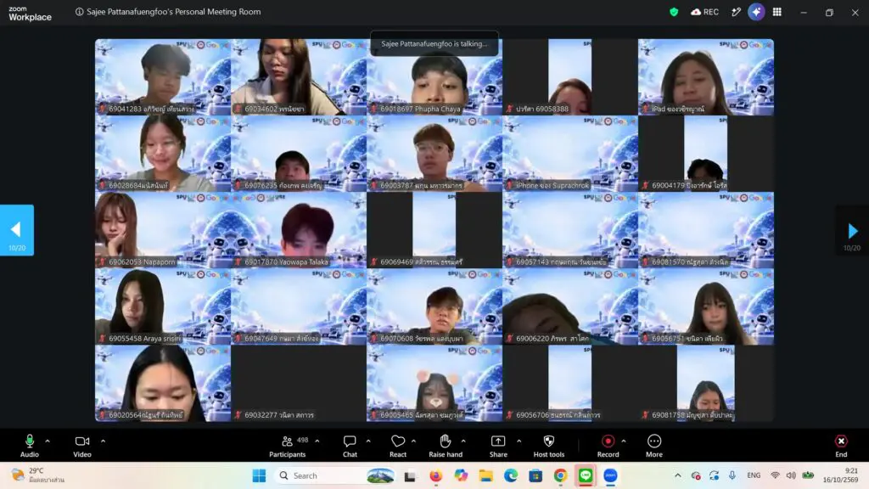Screen dimensions: 869x489
Task: Expand the Share options chevron
Action: click(519, 441)
